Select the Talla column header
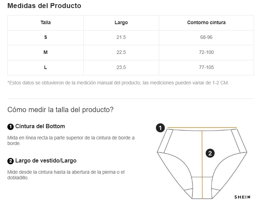The image size is (261, 207). tap(46, 23)
